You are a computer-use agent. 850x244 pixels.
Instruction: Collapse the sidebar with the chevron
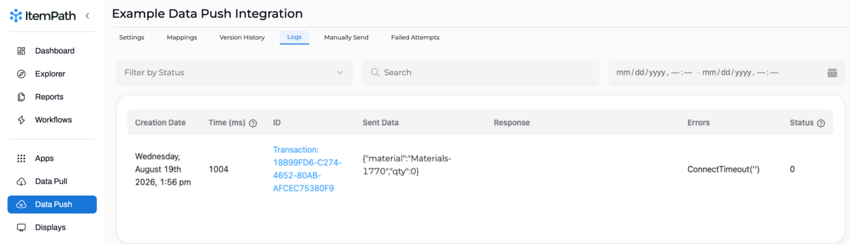tap(87, 16)
